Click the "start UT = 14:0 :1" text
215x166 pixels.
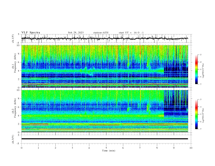pyautogui.click(x=131, y=33)
